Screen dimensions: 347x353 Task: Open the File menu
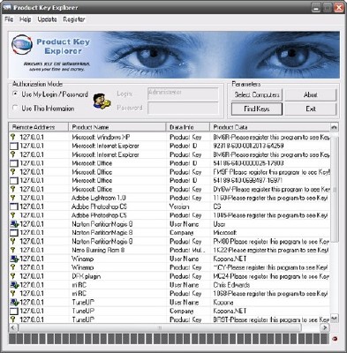click(9, 19)
